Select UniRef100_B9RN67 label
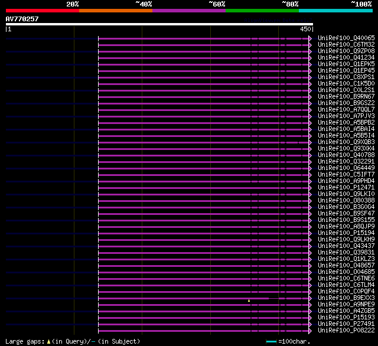The height and width of the screenshot is (346, 378). [346, 97]
